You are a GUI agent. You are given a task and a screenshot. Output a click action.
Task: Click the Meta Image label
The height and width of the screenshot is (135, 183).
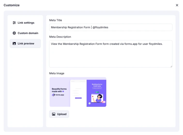57,73
